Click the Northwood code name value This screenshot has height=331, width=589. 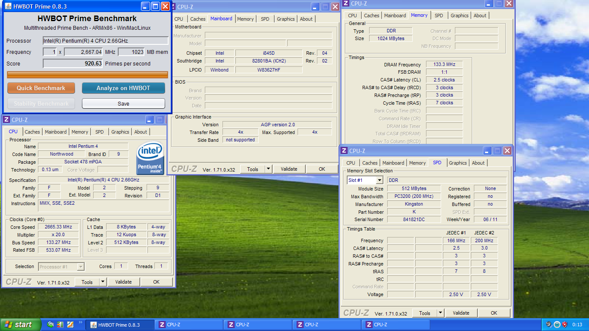pos(61,154)
